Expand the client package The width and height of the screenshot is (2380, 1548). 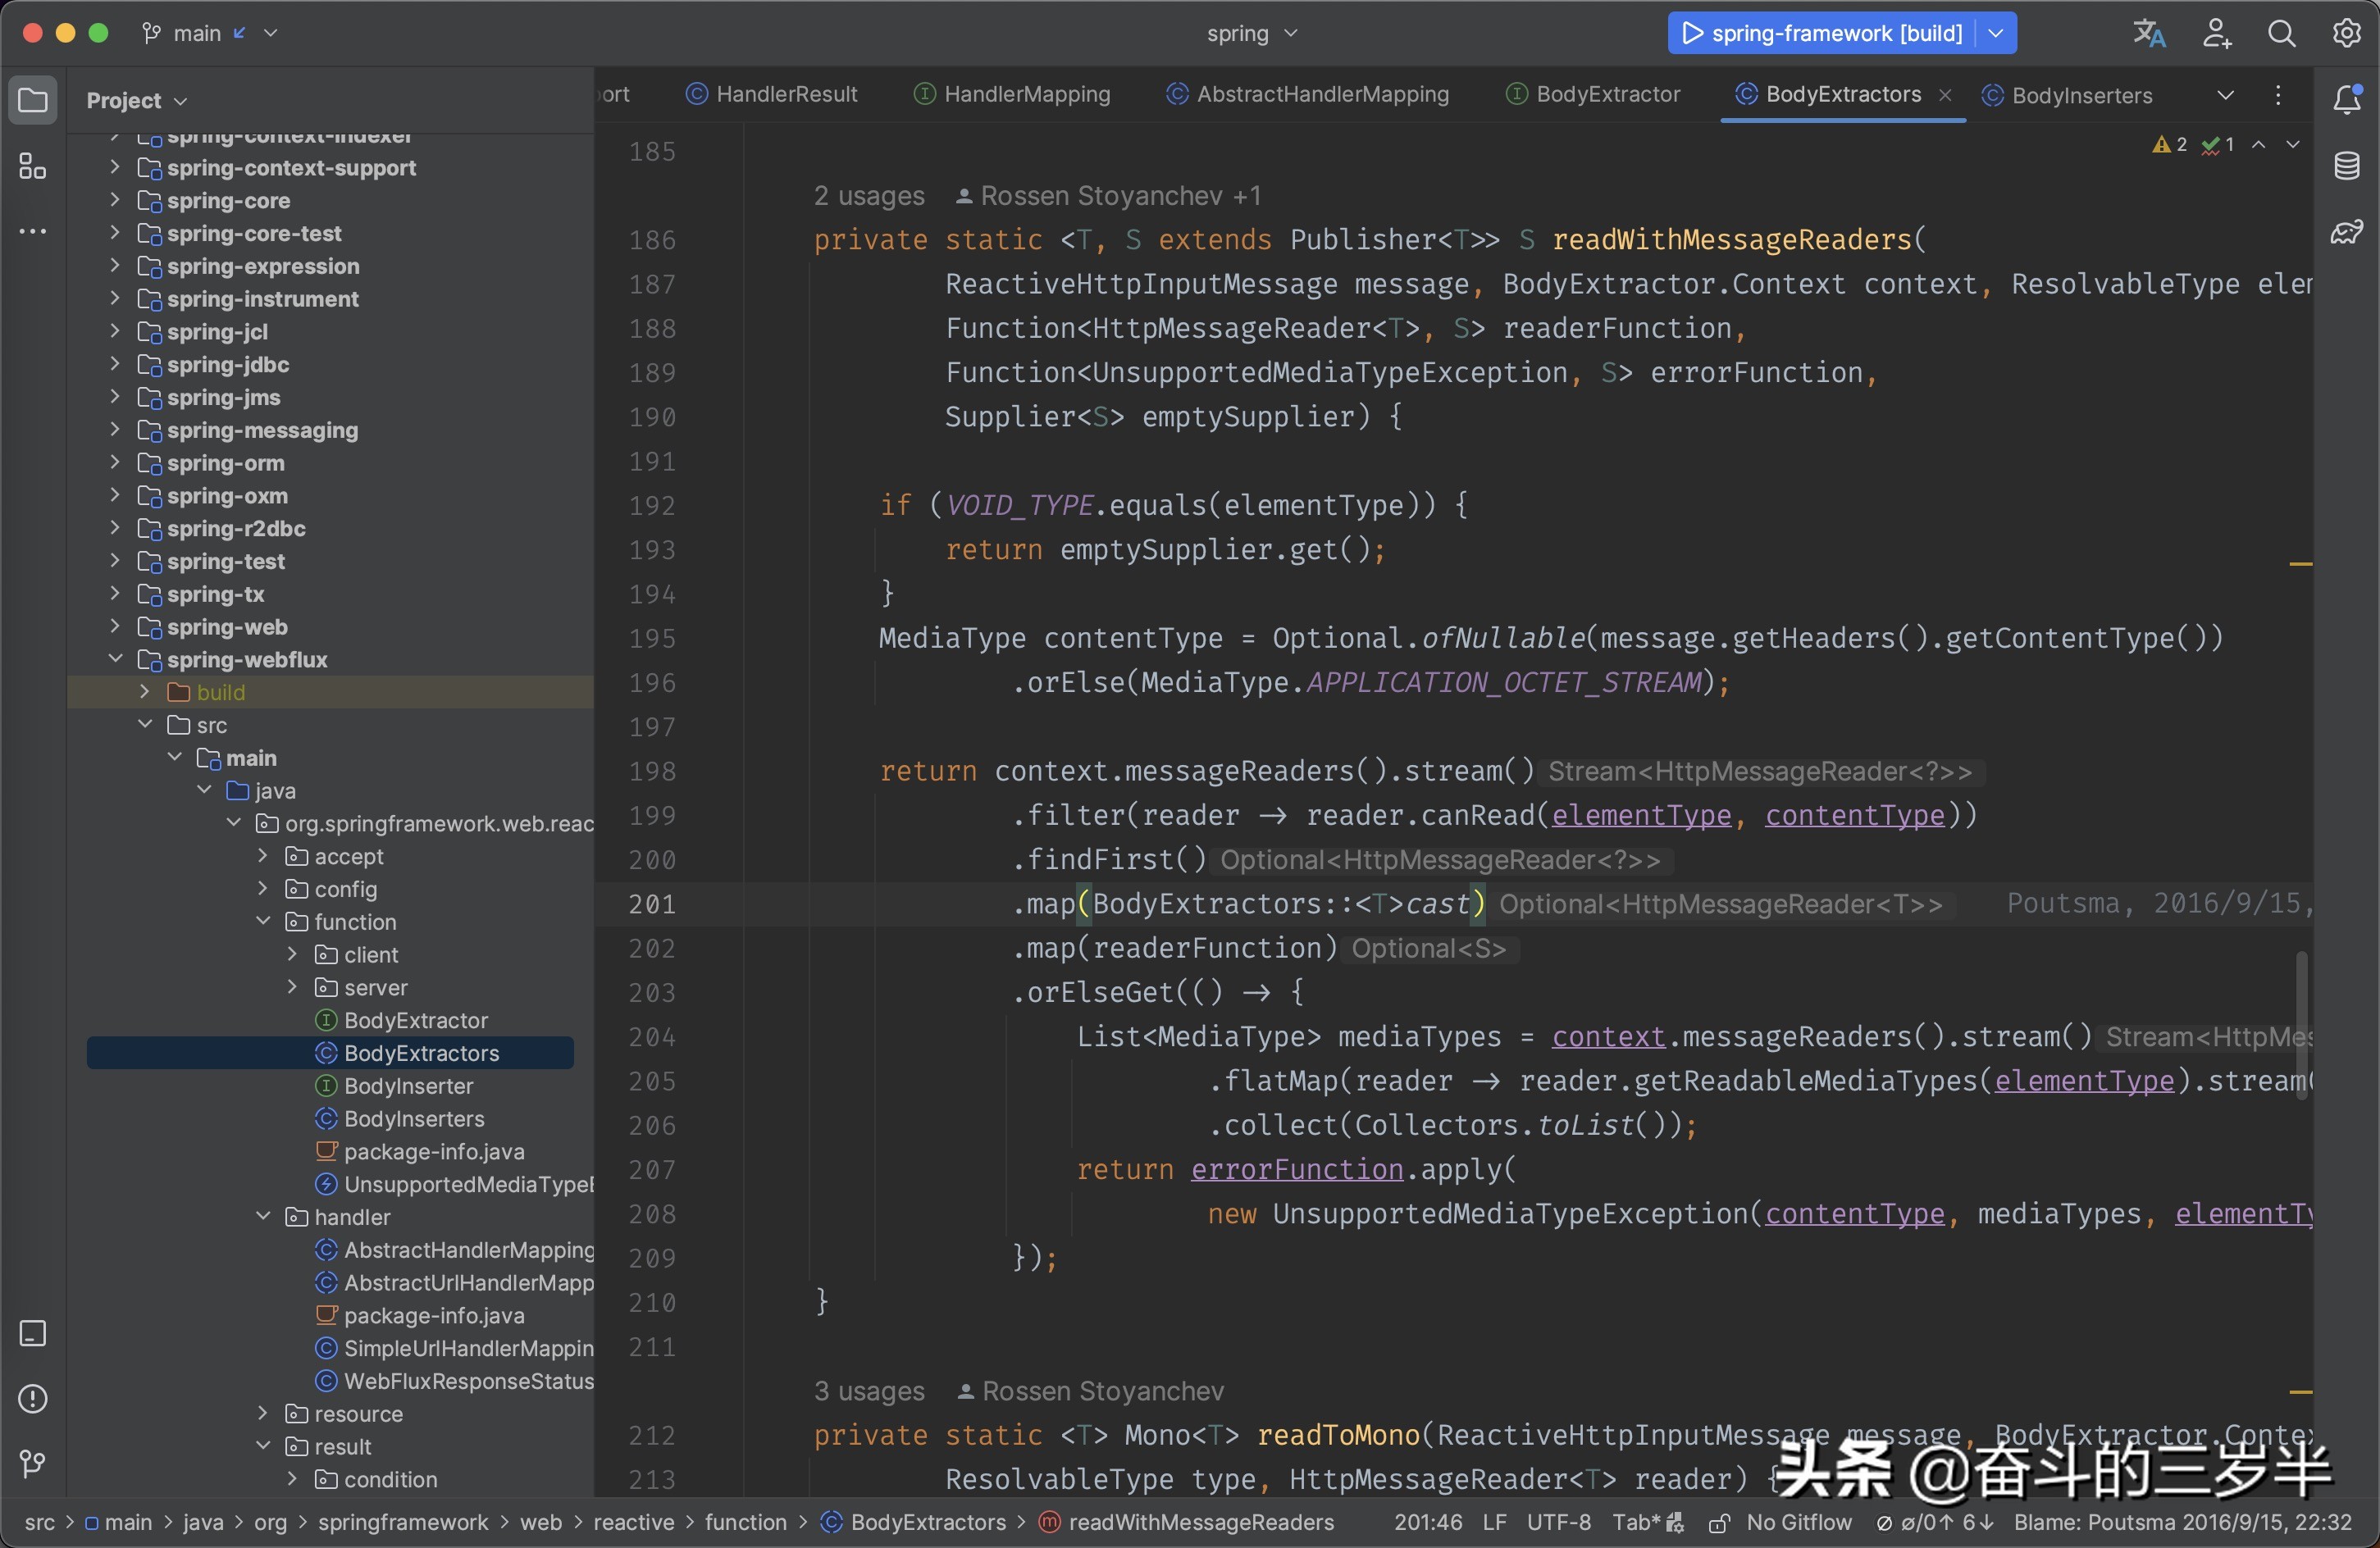(292, 954)
